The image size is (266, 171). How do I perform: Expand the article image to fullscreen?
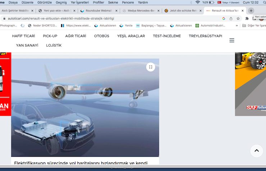pyautogui.click(x=151, y=67)
